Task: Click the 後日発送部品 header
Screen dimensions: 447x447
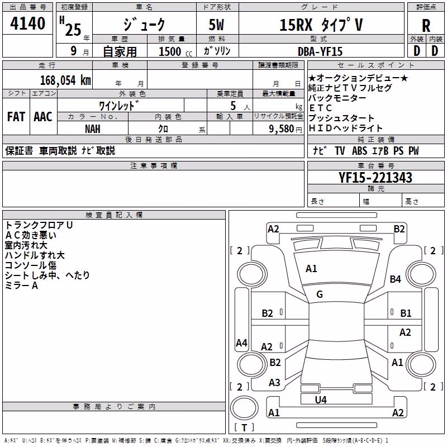Action: click(153, 139)
